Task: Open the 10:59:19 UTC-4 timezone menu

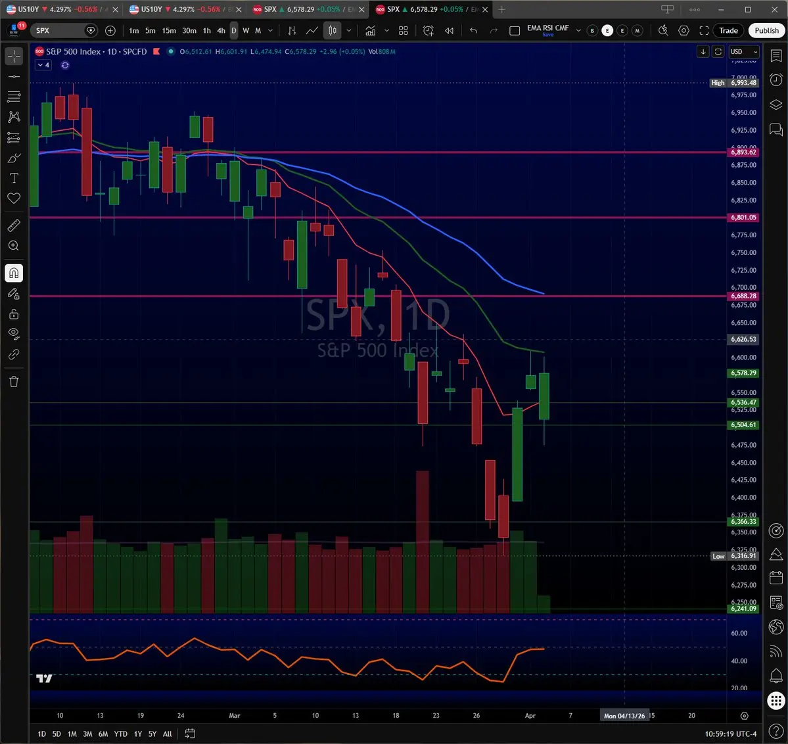Action: pyautogui.click(x=731, y=734)
